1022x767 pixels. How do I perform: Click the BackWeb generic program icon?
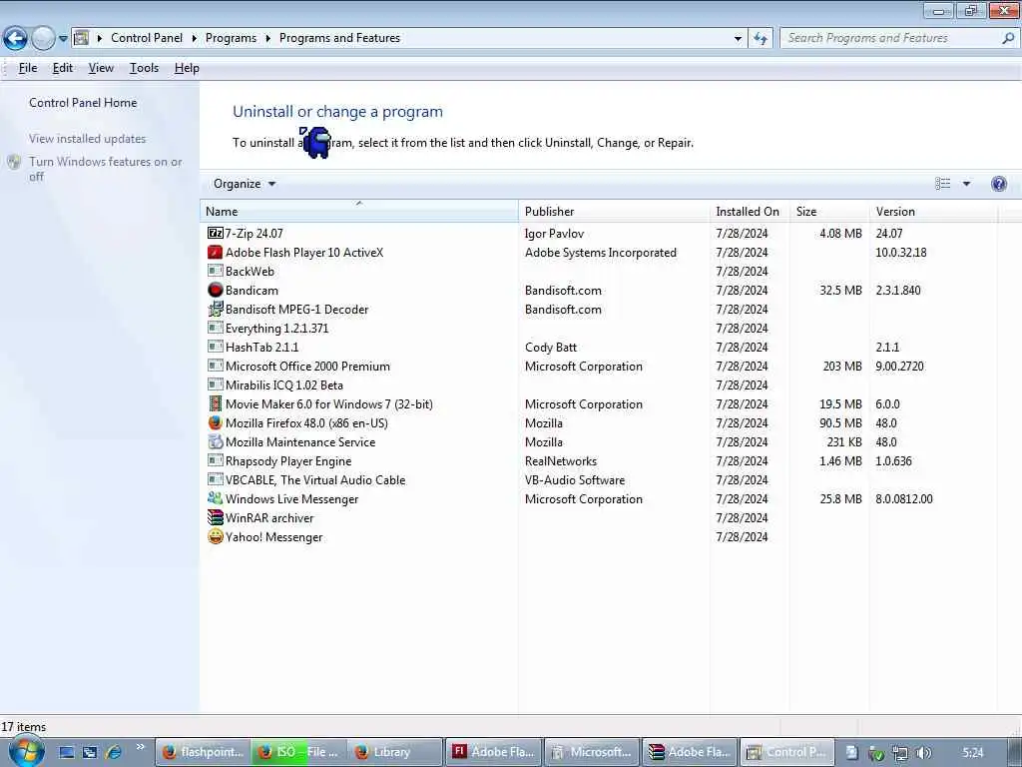click(216, 270)
